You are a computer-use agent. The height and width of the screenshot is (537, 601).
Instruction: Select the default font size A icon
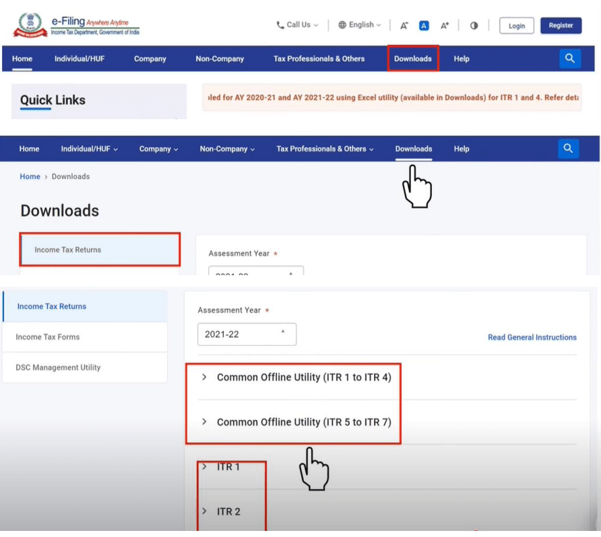click(424, 26)
